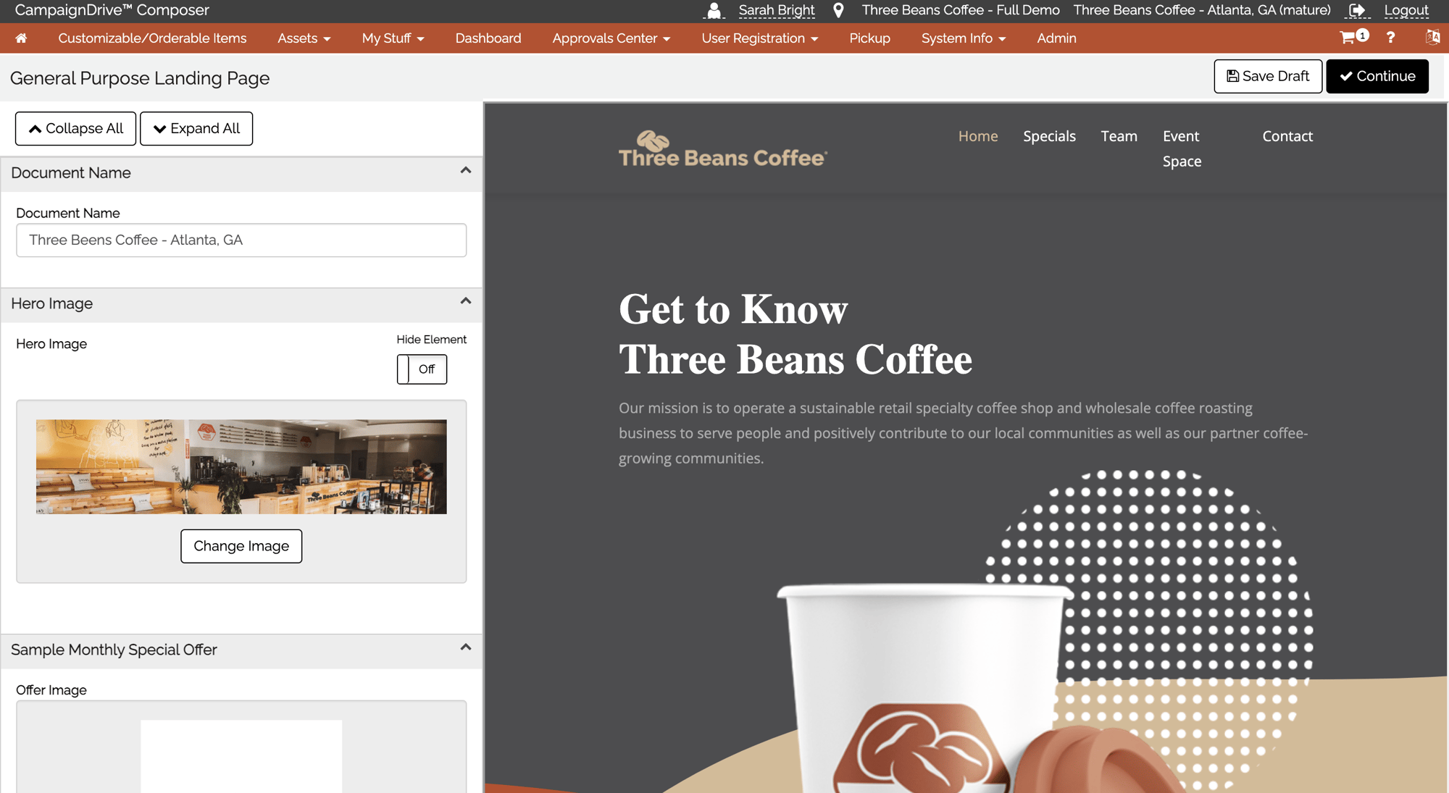Screen dimensions: 1449x793
Task: Click the location pin icon
Action: click(838, 10)
